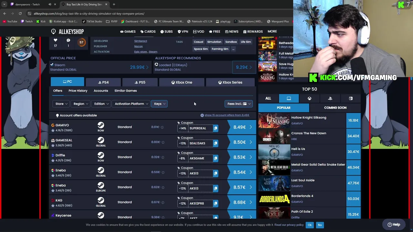Copy the Eneba GLOBAL AKS13 coupon code
The height and width of the screenshot is (232, 413).
[x=216, y=173]
